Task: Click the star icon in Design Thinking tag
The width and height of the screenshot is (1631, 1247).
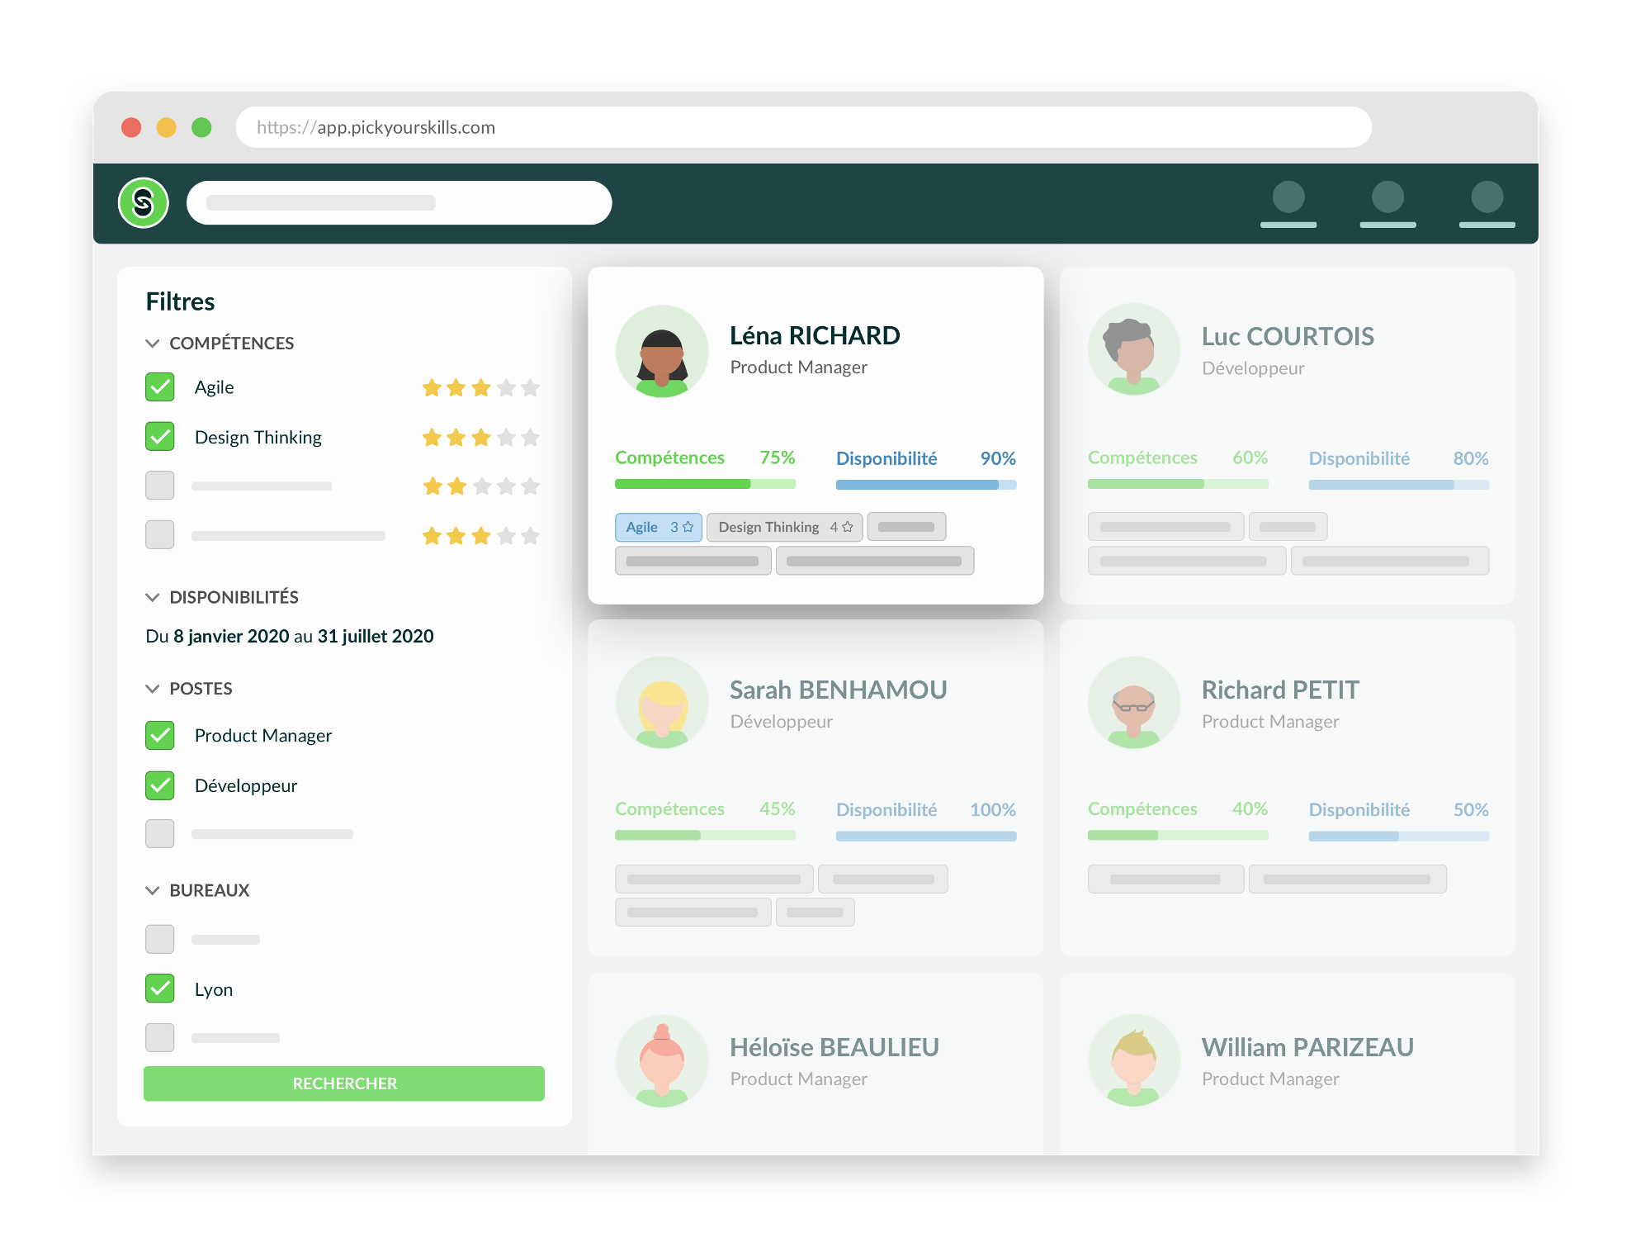Action: (848, 527)
